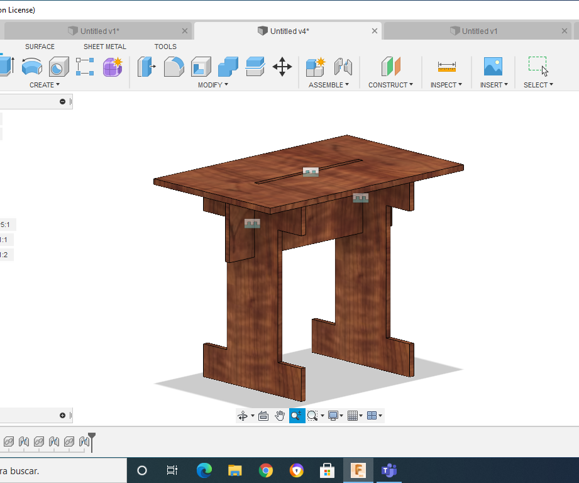
Task: Select the Move/Copy arrows tool
Action: (282, 67)
